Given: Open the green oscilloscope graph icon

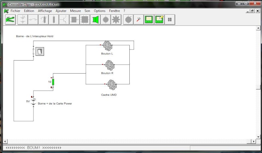Looking at the screenshot, I should pyautogui.click(x=149, y=20).
